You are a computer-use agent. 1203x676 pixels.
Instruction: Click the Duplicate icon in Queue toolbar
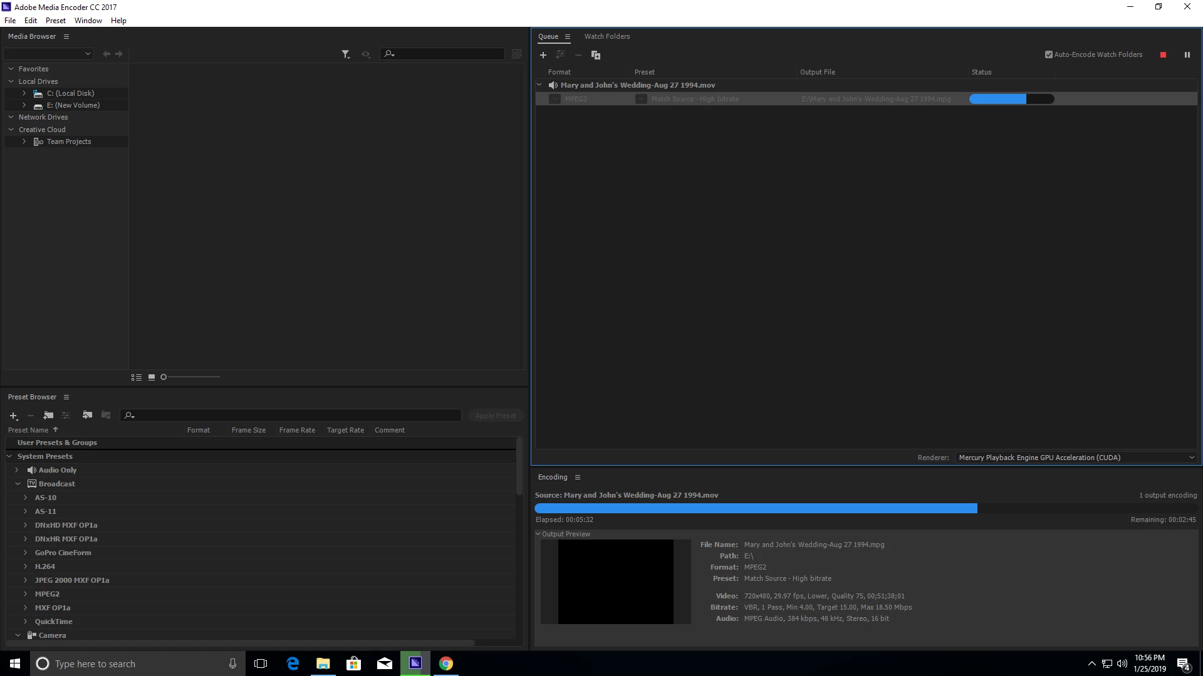[x=596, y=55]
